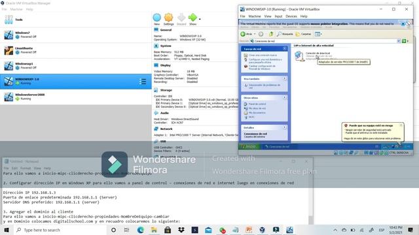
Task: Expand the XP address bar dropdown arrow
Action: tap(399, 41)
